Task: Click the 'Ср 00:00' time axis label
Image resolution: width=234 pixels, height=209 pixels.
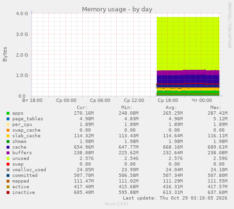Action: click(66, 100)
